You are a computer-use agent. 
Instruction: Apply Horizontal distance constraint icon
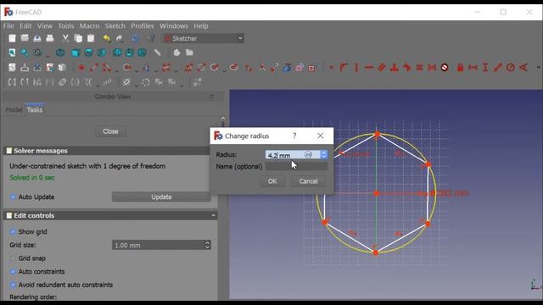[x=473, y=68]
